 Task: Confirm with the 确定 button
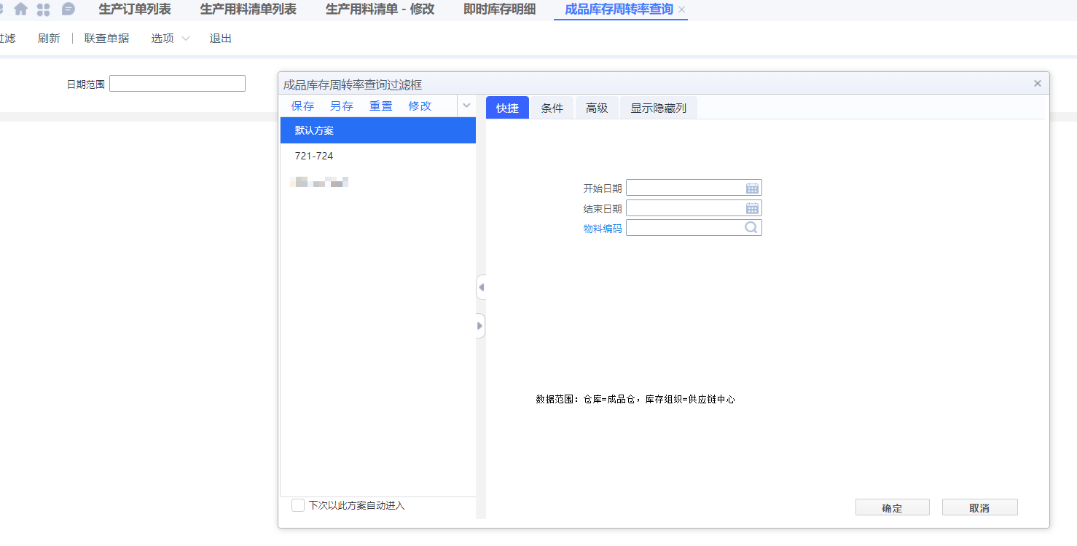893,507
